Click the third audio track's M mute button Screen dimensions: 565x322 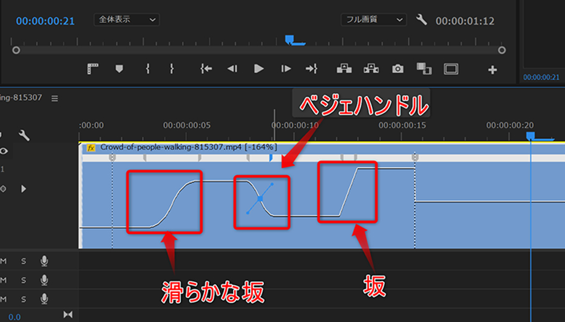(x=3, y=299)
